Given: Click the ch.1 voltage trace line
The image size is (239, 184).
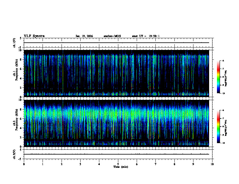Looking at the screenshot, I should point(116,43).
